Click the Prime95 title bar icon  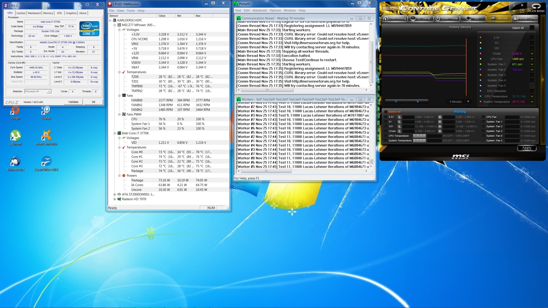pos(236,4)
